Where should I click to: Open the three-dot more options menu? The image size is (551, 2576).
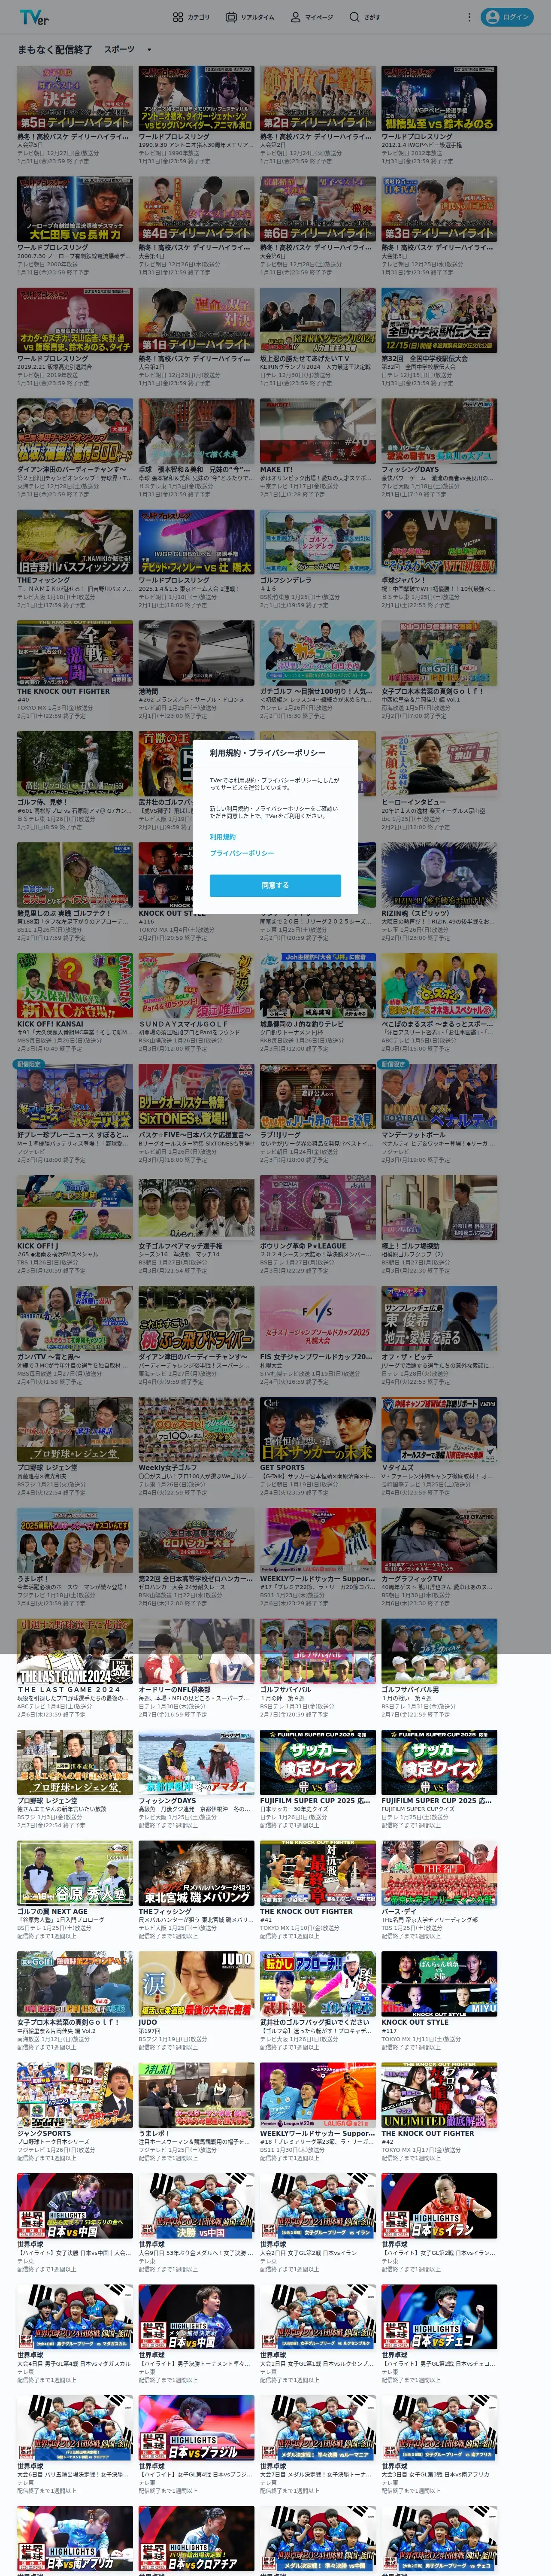(469, 17)
